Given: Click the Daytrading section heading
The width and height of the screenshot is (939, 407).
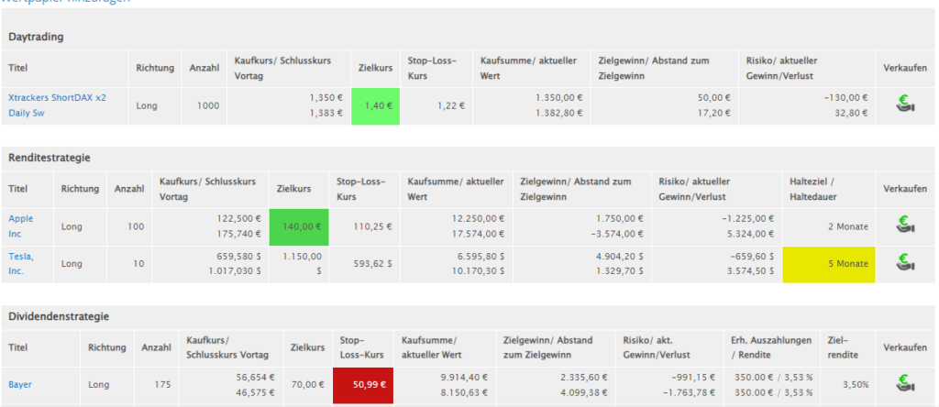Looking at the screenshot, I should [x=36, y=37].
